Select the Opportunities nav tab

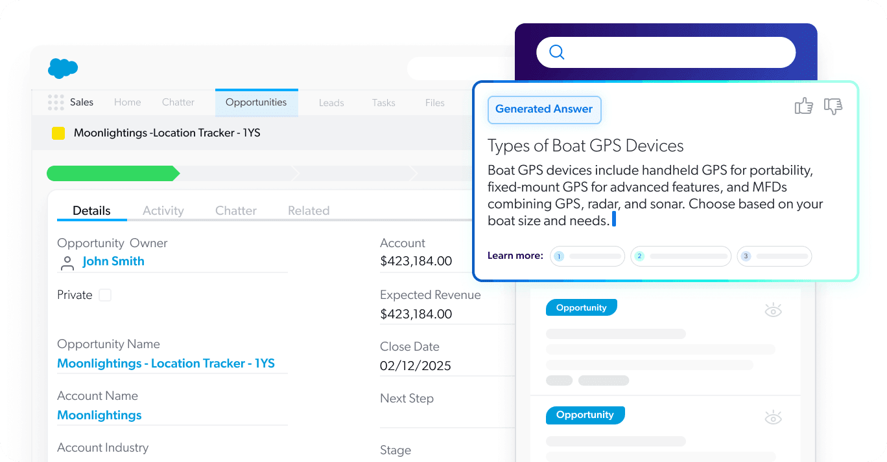(x=256, y=102)
